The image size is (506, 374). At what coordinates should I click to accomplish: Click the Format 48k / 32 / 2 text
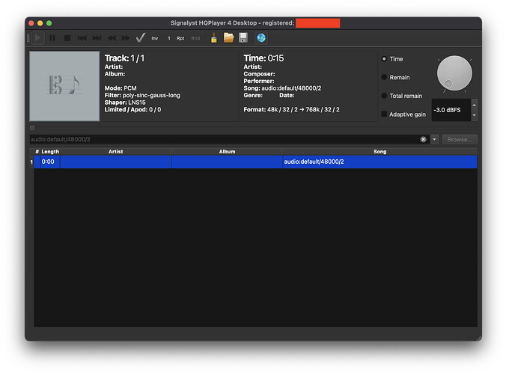tap(291, 110)
